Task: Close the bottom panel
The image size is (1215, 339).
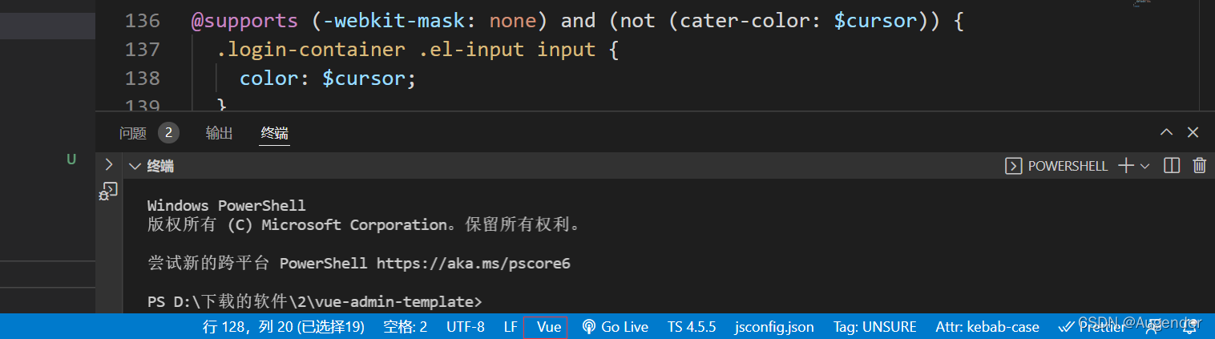Action: pos(1193,133)
